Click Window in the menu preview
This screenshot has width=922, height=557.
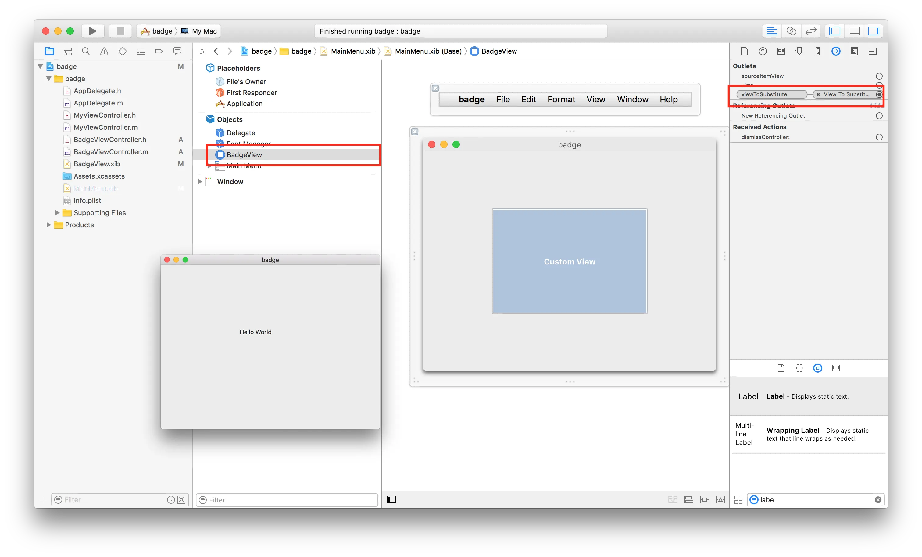(x=632, y=100)
